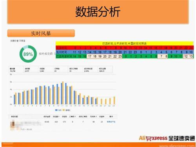Select white highlighted cell 7 in the green row
This screenshot has width=196, height=147.
(x=161, y=56)
